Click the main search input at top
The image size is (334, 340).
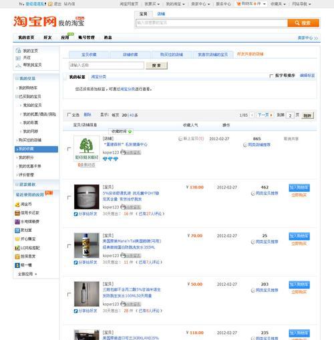pos(212,23)
